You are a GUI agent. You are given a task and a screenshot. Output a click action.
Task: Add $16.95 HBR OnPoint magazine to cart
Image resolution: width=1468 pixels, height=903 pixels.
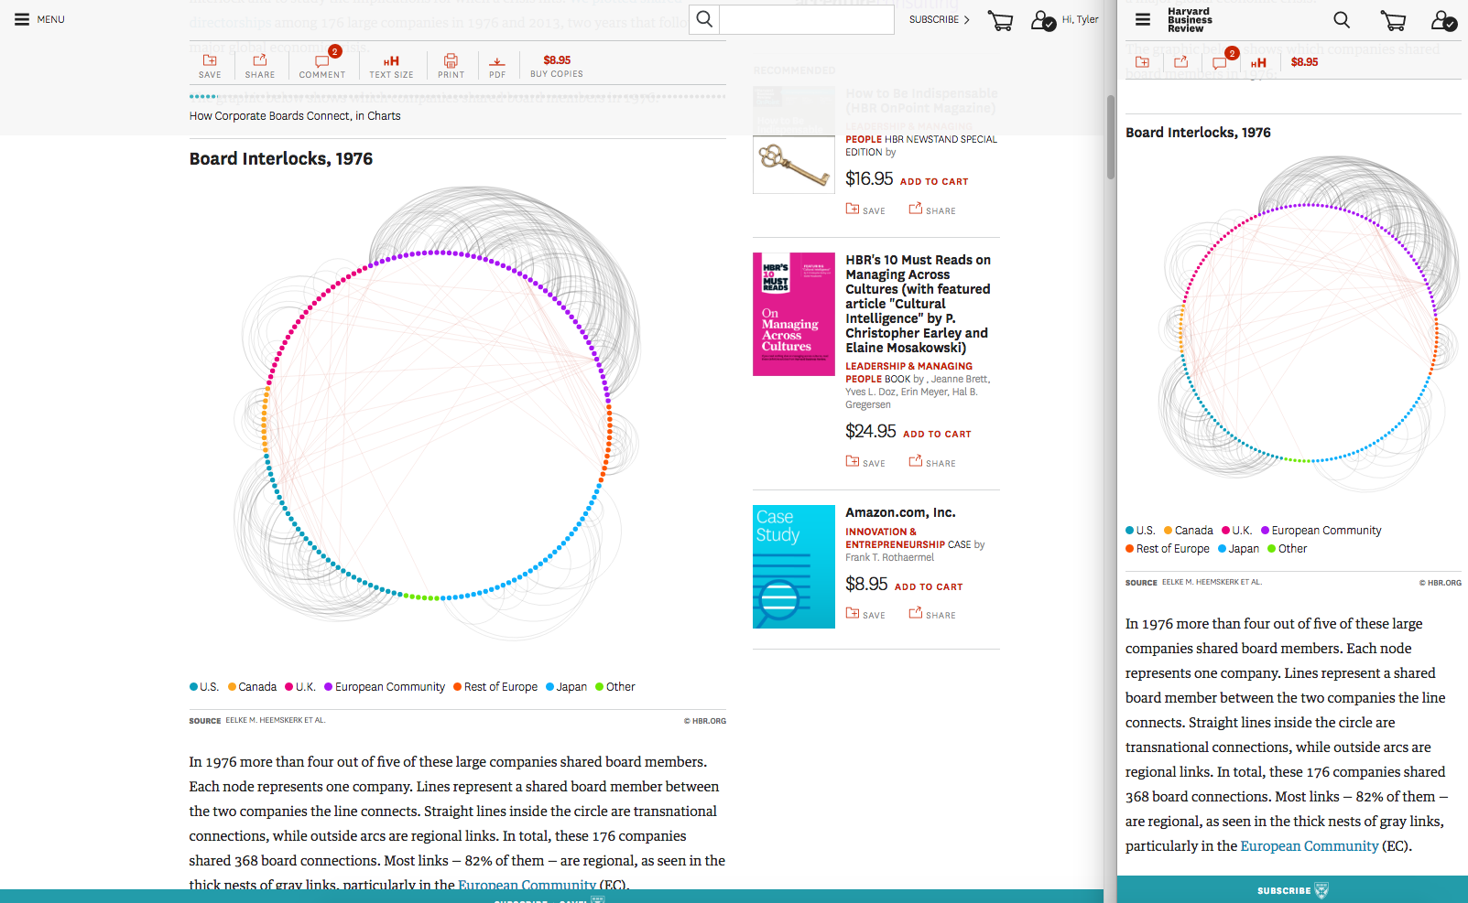(x=933, y=181)
